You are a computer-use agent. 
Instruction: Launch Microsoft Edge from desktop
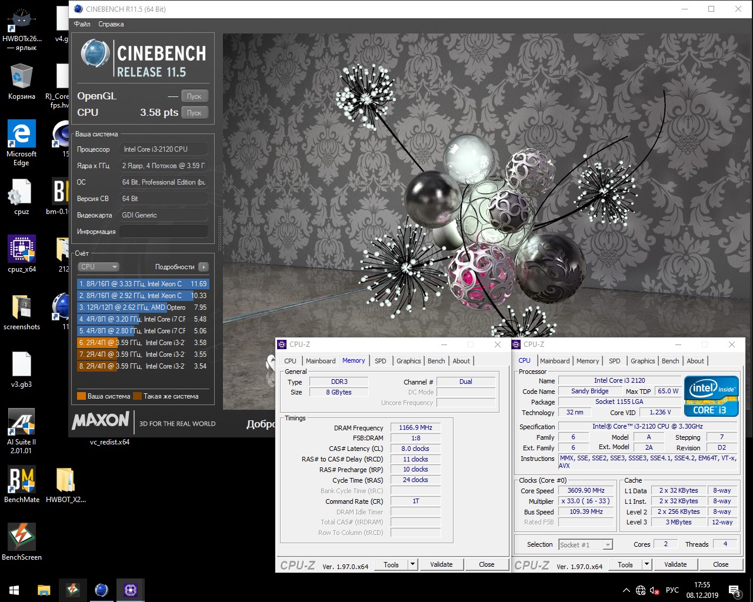pyautogui.click(x=22, y=143)
